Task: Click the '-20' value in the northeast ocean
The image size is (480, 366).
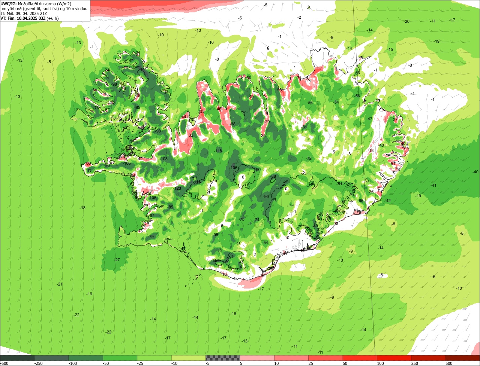Action: coord(406,21)
